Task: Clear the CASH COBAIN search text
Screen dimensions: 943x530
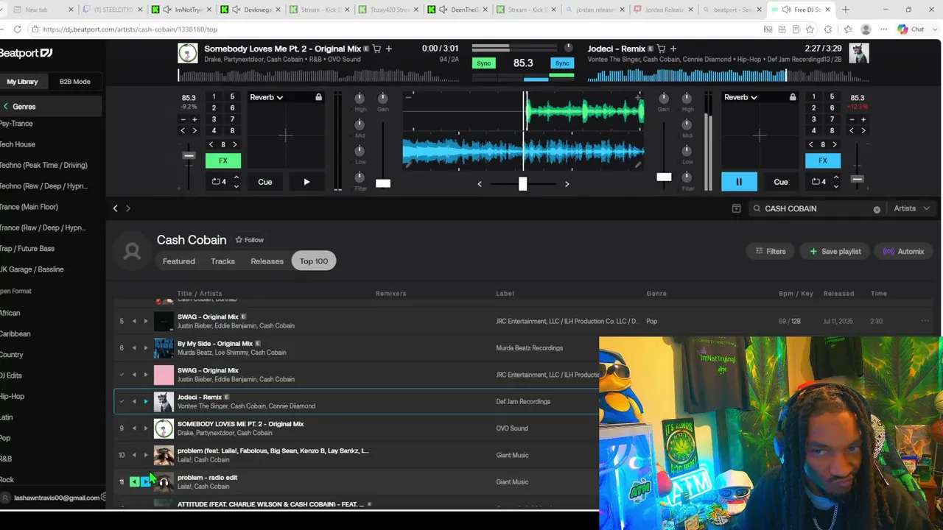Action: pos(877,209)
